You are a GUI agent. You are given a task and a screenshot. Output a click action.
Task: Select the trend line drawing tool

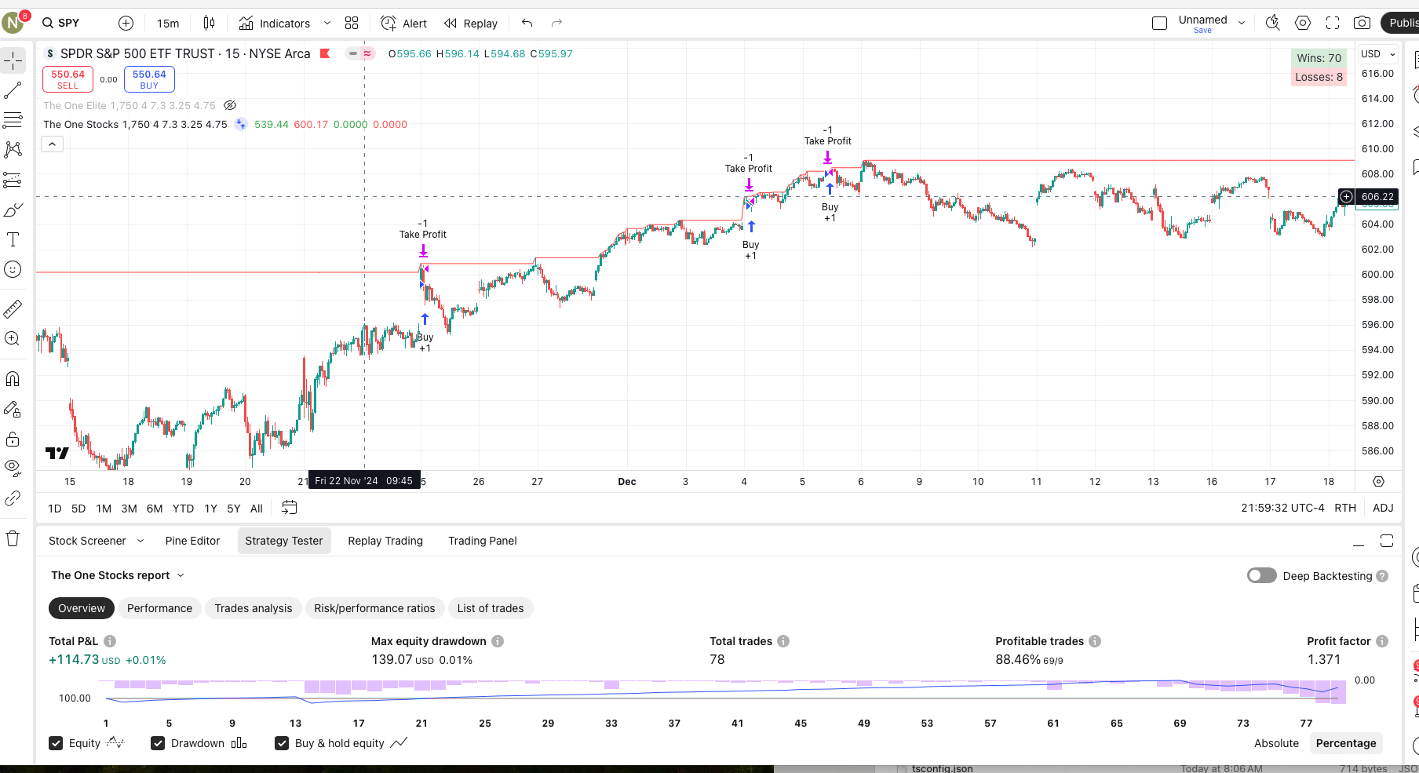click(x=13, y=90)
